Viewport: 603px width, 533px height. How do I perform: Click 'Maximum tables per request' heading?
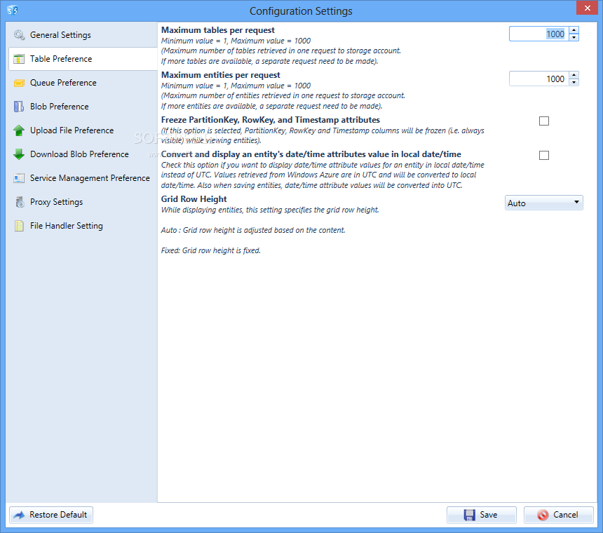point(217,30)
